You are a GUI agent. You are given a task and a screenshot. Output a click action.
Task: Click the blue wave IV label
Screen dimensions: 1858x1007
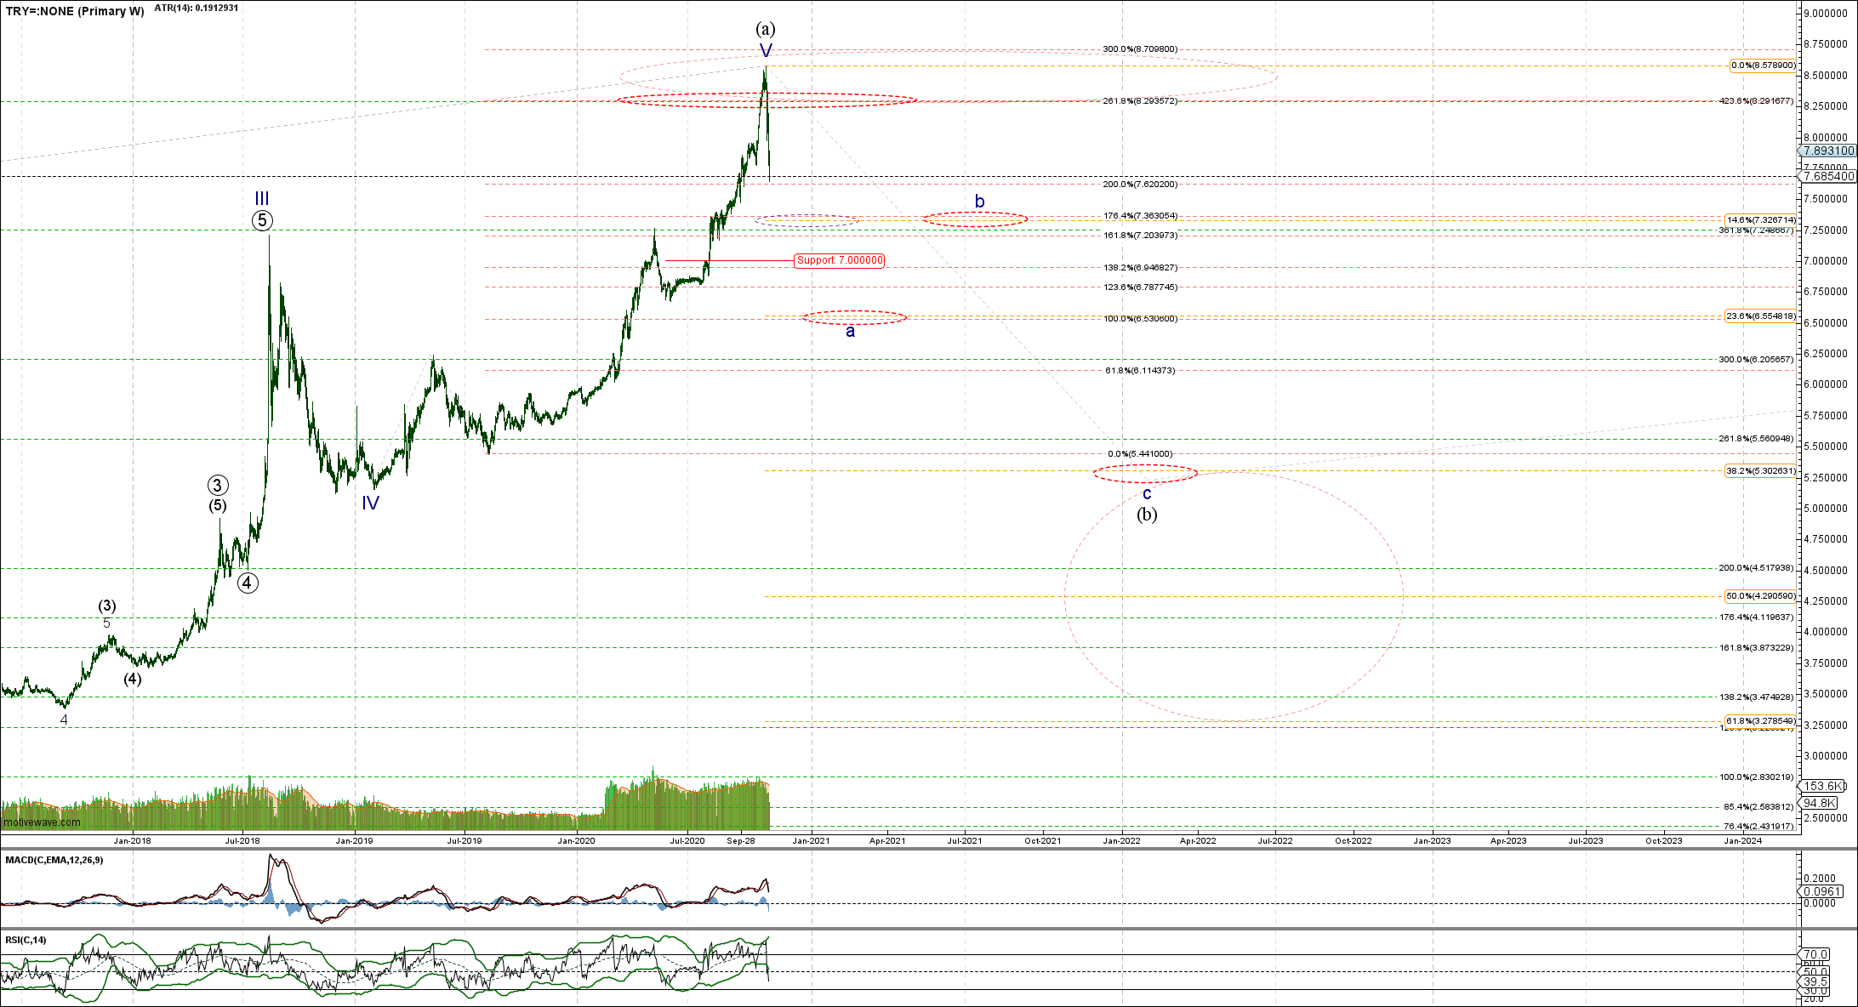click(370, 503)
